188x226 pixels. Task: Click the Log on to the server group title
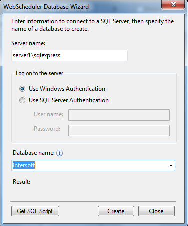coord(39,73)
